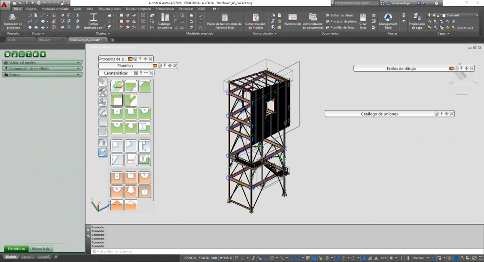Open settings gear on Caraterísticas palette
This screenshot has height=262, width=484.
click(x=136, y=73)
